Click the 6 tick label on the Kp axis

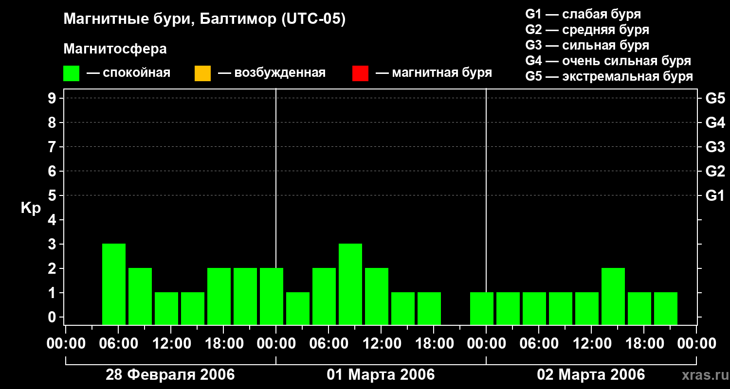pyautogui.click(x=53, y=171)
